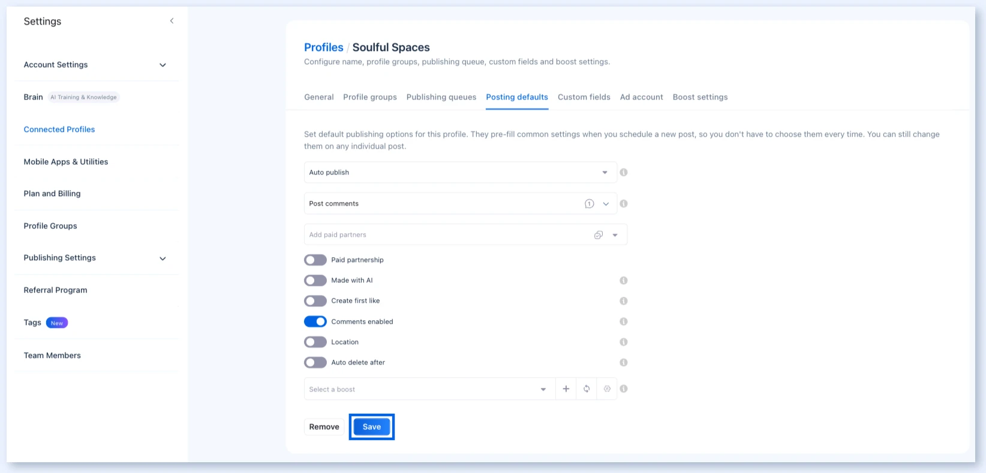Open boost configuration gear icon
The height and width of the screenshot is (473, 986).
(607, 389)
